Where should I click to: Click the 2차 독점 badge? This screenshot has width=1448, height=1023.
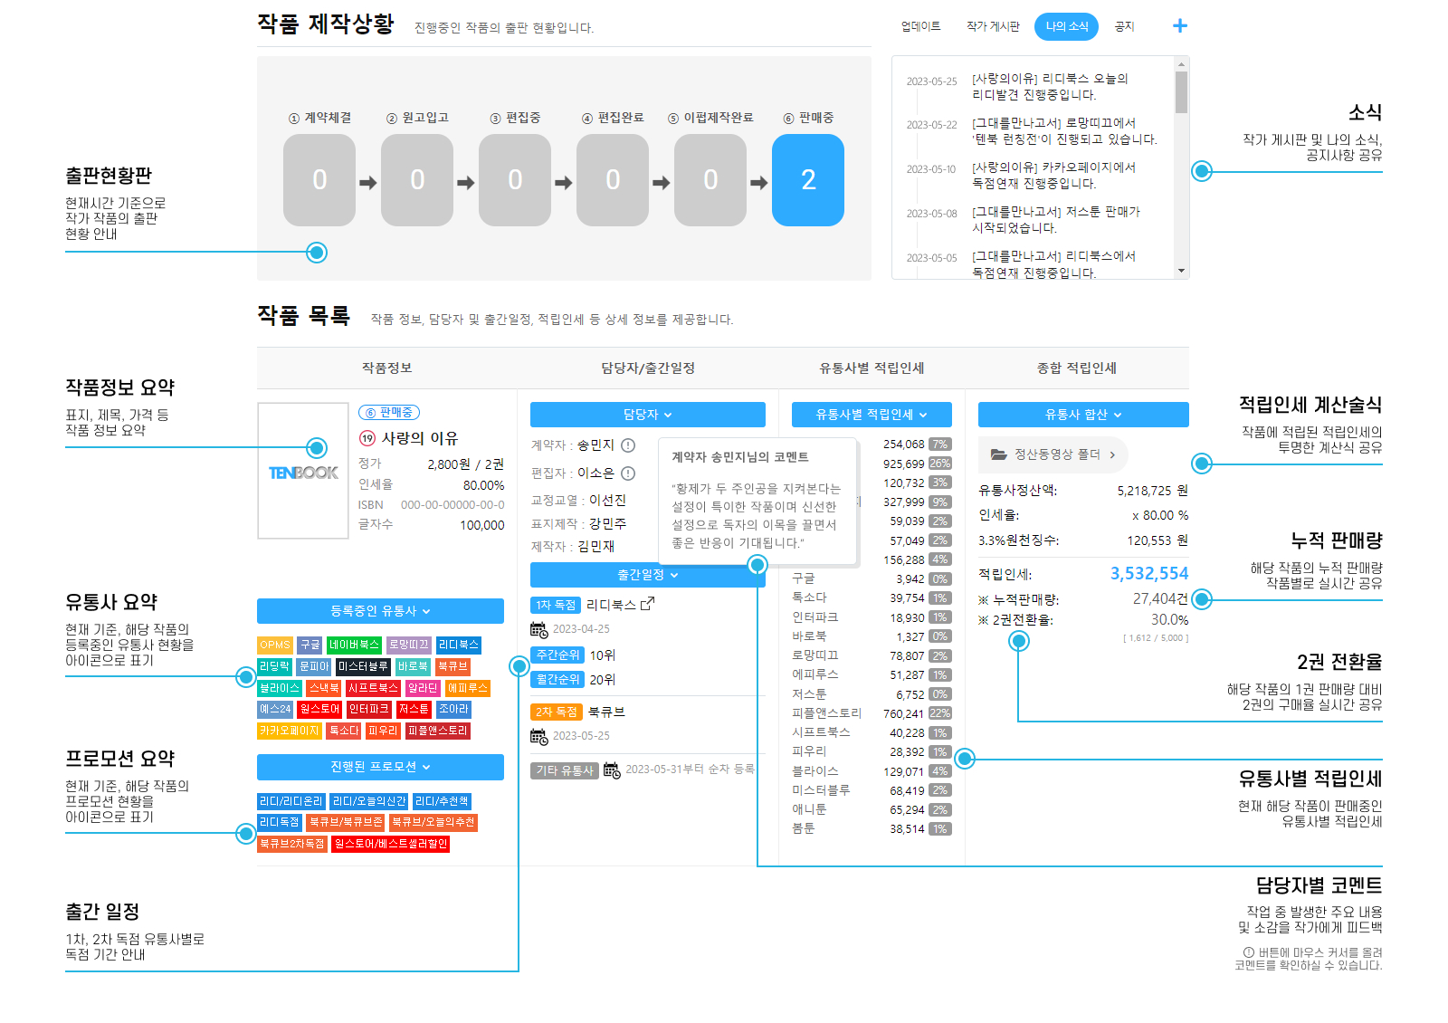click(556, 712)
